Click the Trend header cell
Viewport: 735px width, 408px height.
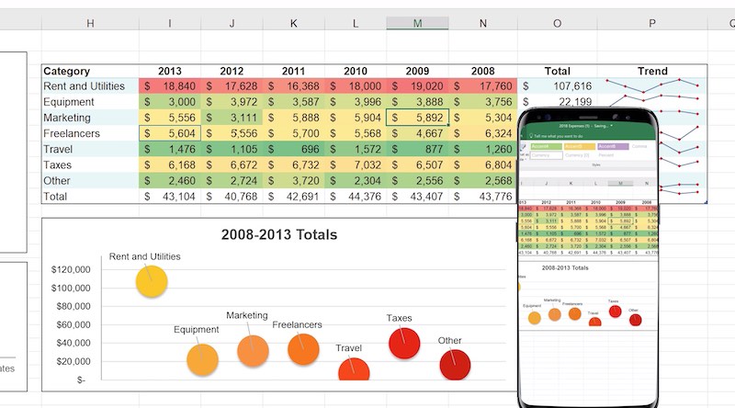[652, 71]
